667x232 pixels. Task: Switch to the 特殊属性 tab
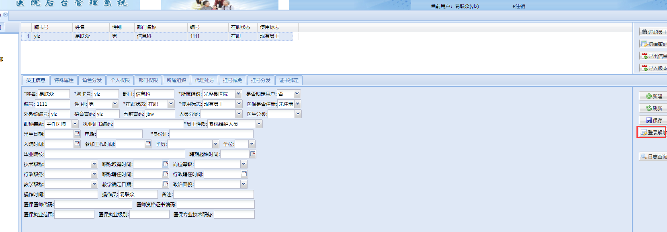[x=64, y=80]
